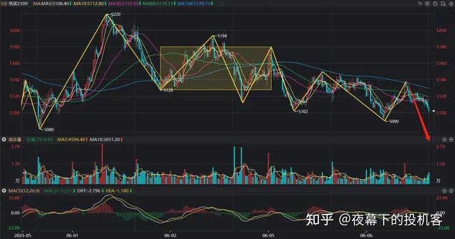
Task: Click the 5220 high price label
Action: coord(116,15)
